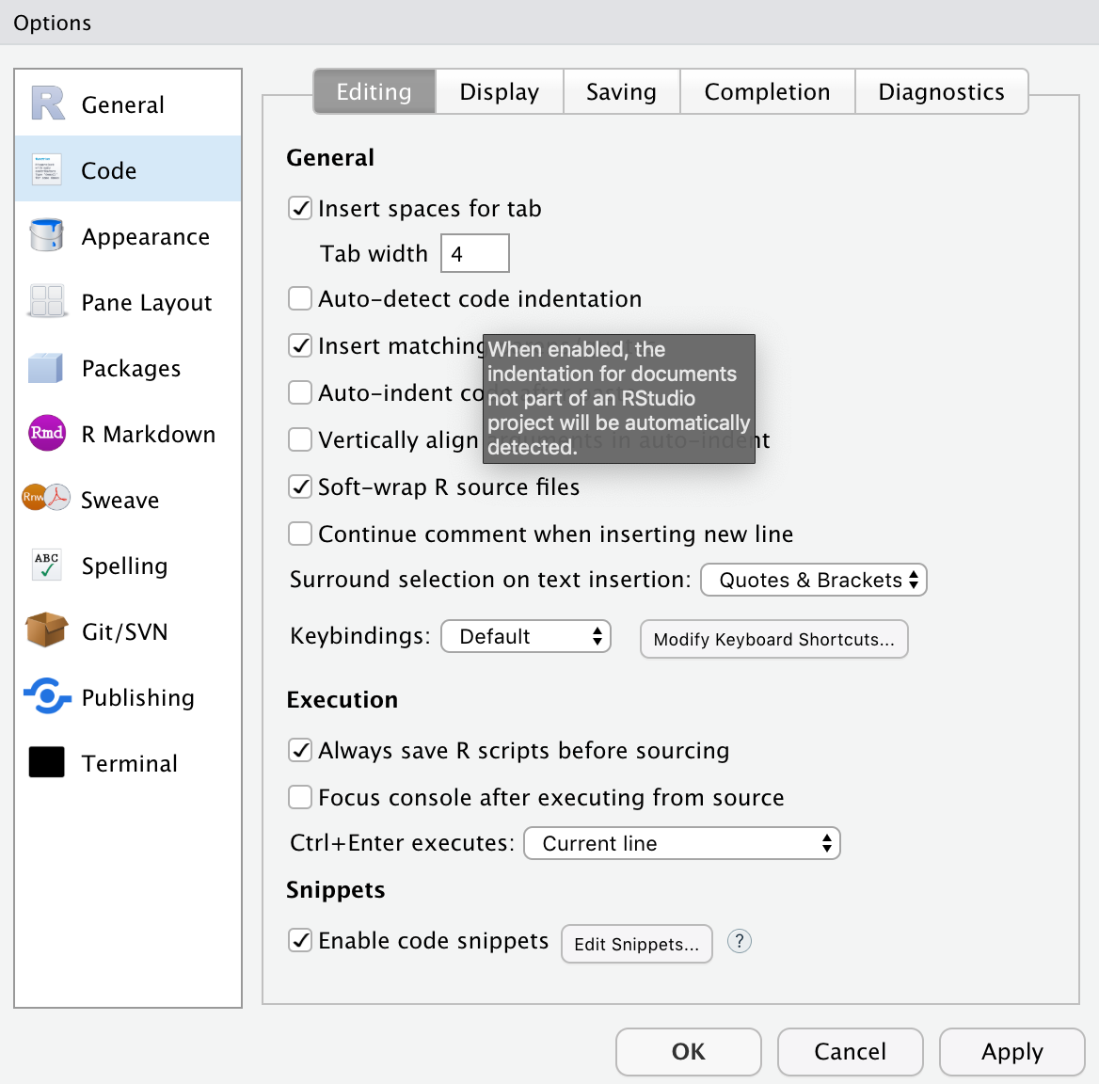Open Git/SVN settings via box icon
1099x1084 pixels.
[46, 631]
